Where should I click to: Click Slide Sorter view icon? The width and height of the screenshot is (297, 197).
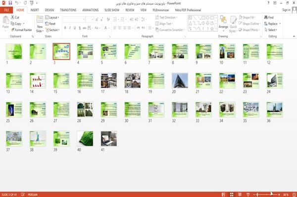point(232,195)
